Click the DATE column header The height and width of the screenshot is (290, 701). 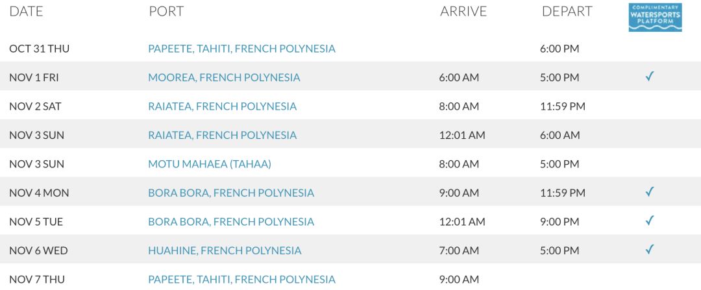point(27,12)
